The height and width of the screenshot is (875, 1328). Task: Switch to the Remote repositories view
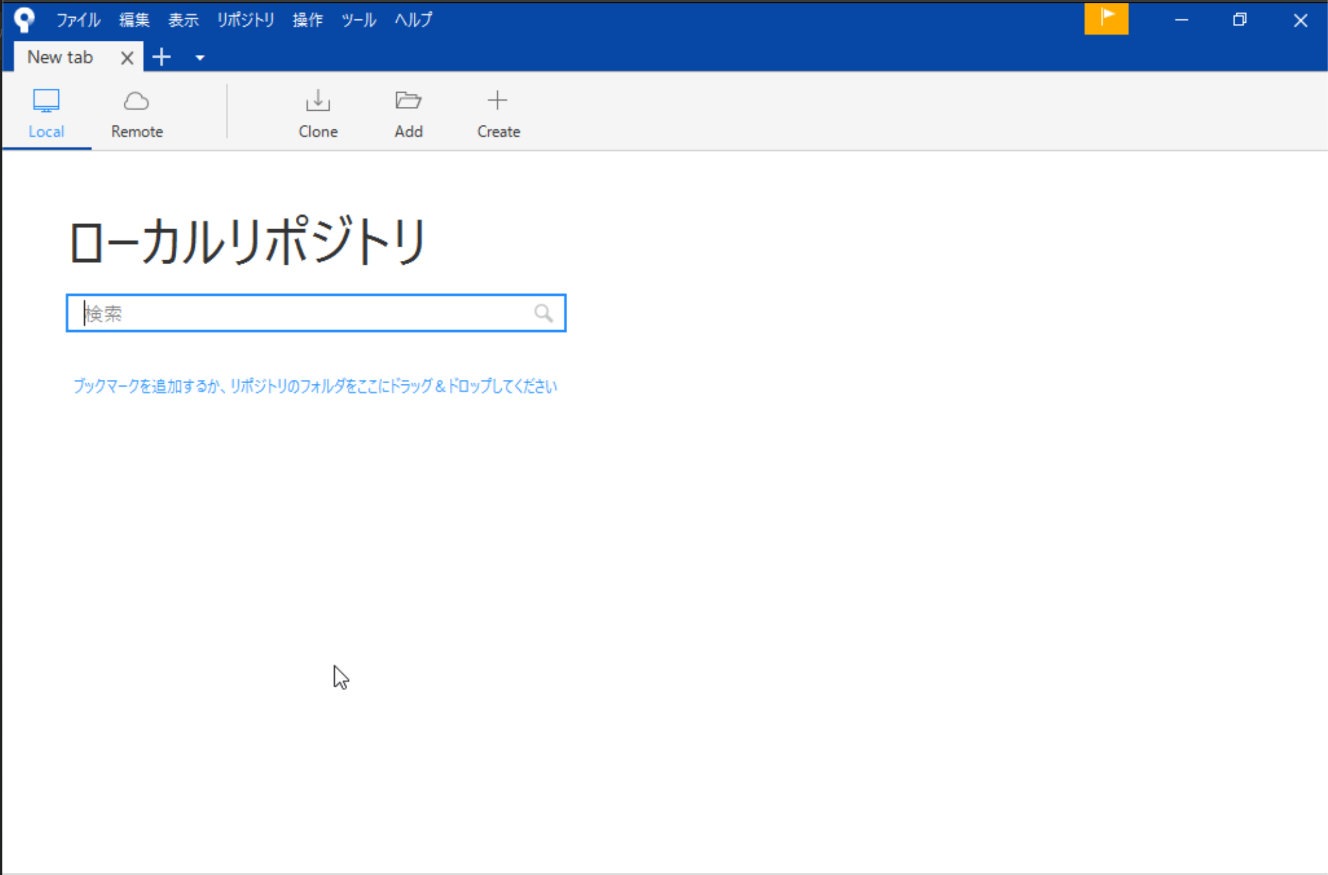tap(136, 114)
